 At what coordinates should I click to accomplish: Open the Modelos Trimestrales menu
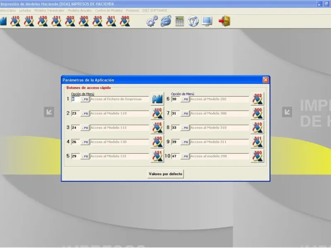49,10
